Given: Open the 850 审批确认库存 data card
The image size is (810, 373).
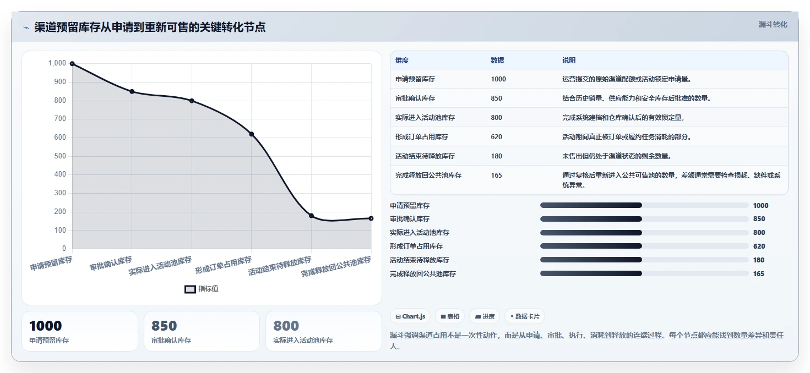Looking at the screenshot, I should [202, 331].
